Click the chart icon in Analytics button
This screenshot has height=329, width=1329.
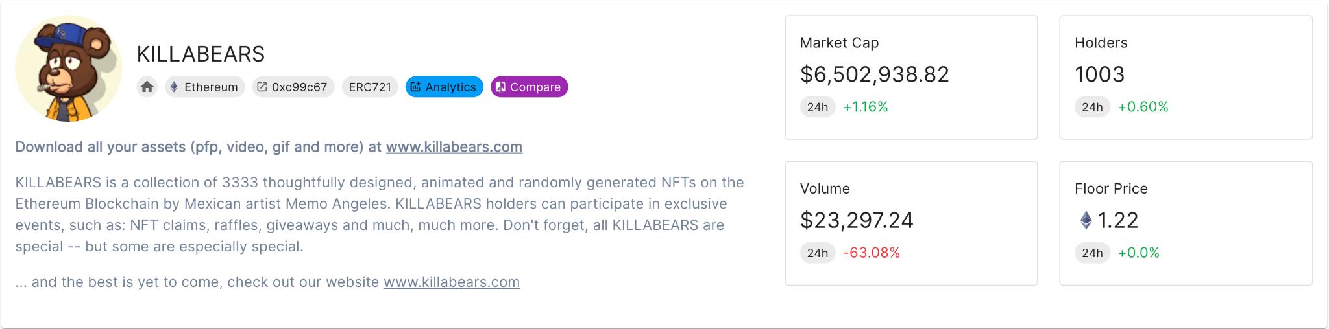[416, 87]
